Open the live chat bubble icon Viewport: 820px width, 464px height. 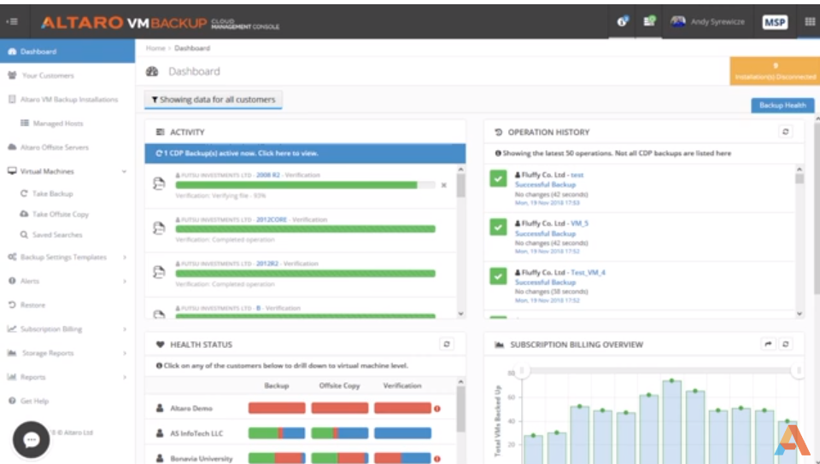[32, 439]
